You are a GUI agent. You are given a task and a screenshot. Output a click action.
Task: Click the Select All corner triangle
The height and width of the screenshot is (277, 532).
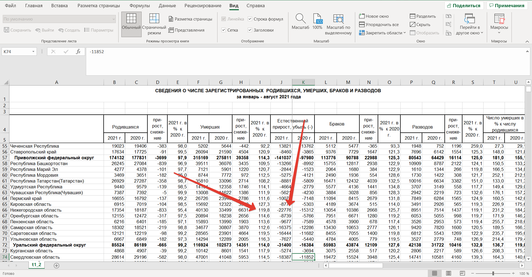[6, 82]
